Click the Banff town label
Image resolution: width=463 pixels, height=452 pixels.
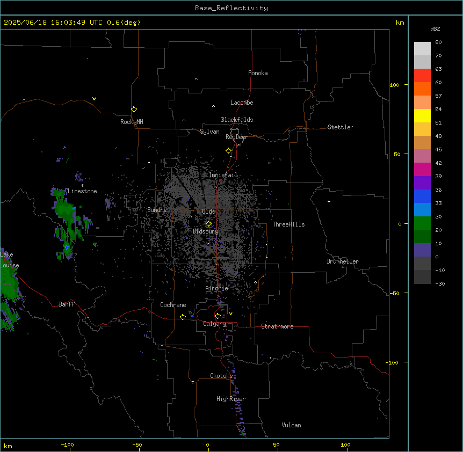67,304
